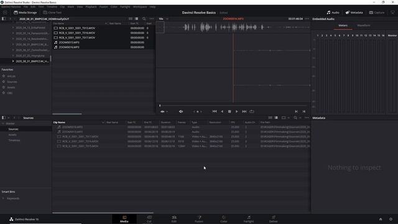Click the Mark Out button in the viewer

point(304,111)
